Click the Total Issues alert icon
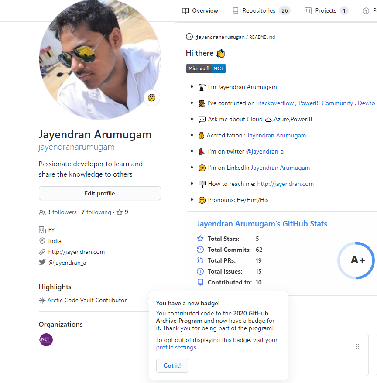Viewport: 377px width, 383px height. click(200, 271)
